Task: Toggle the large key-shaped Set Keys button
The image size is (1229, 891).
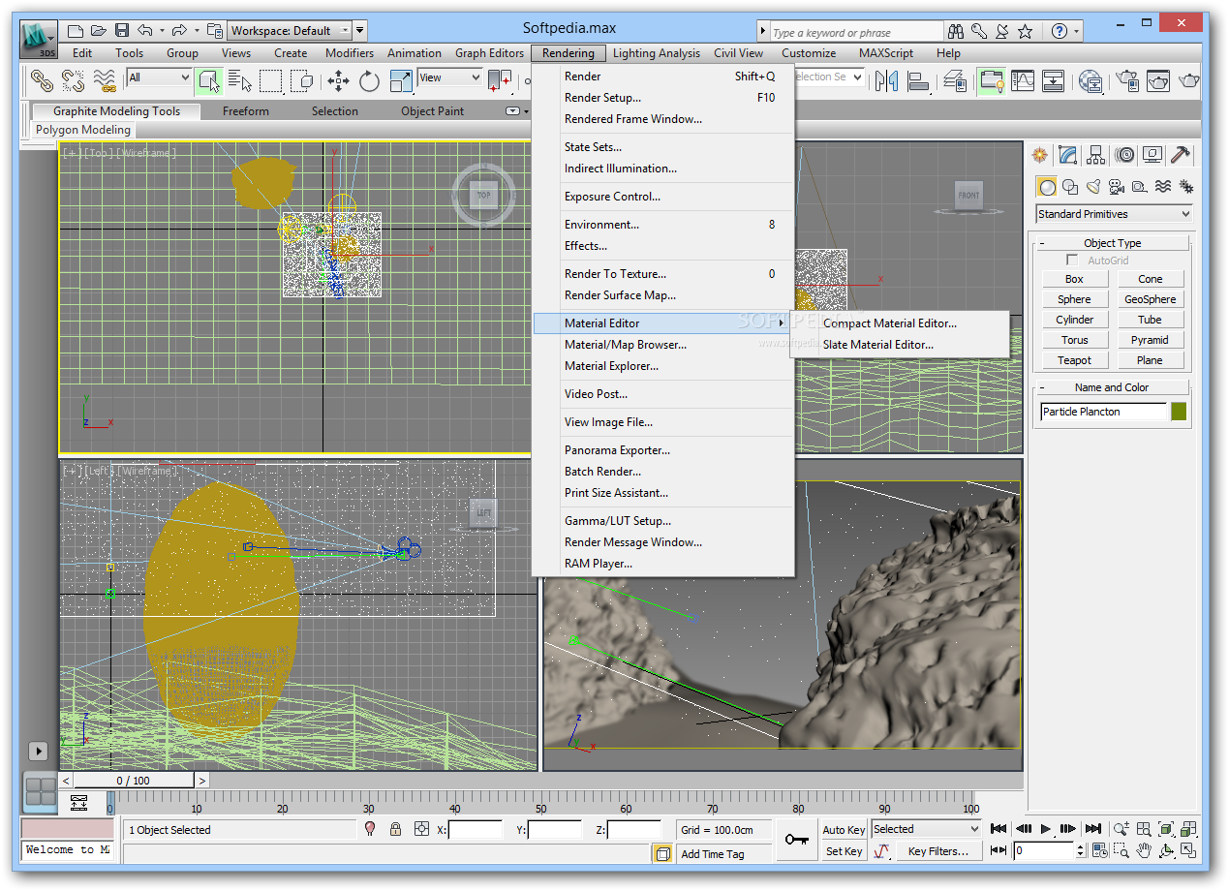Action: pos(797,840)
